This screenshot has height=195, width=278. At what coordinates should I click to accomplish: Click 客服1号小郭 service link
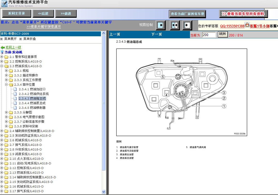click(x=260, y=26)
